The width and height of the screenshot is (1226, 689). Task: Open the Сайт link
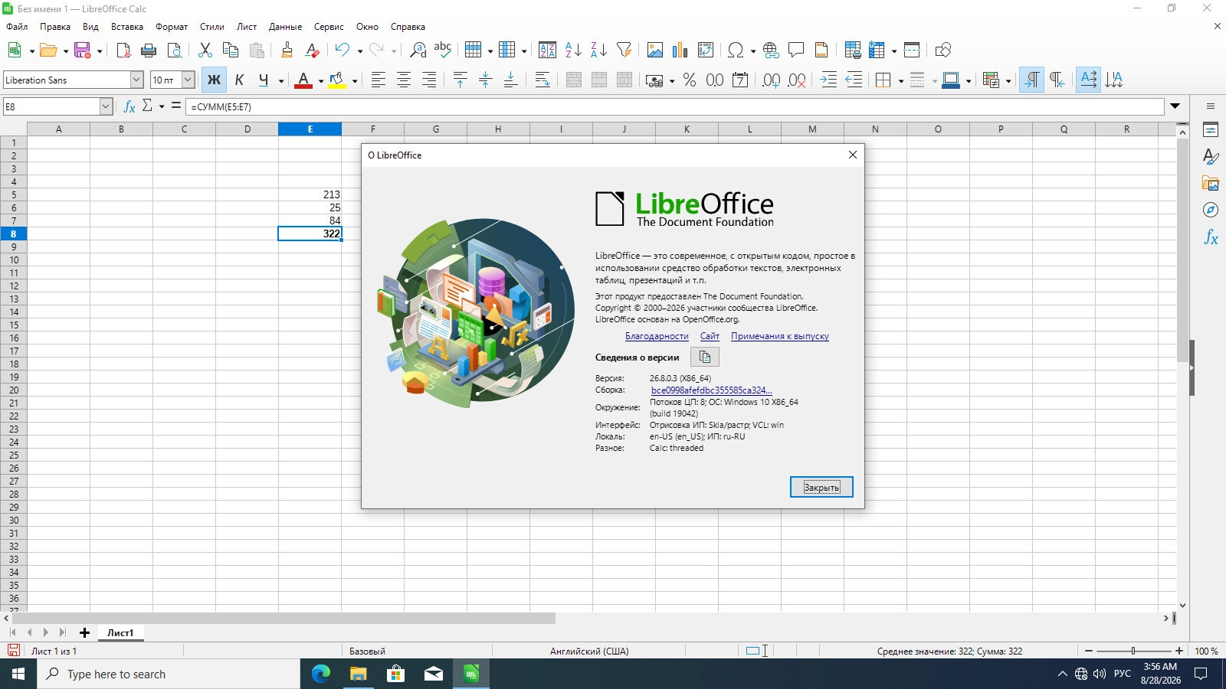point(710,336)
